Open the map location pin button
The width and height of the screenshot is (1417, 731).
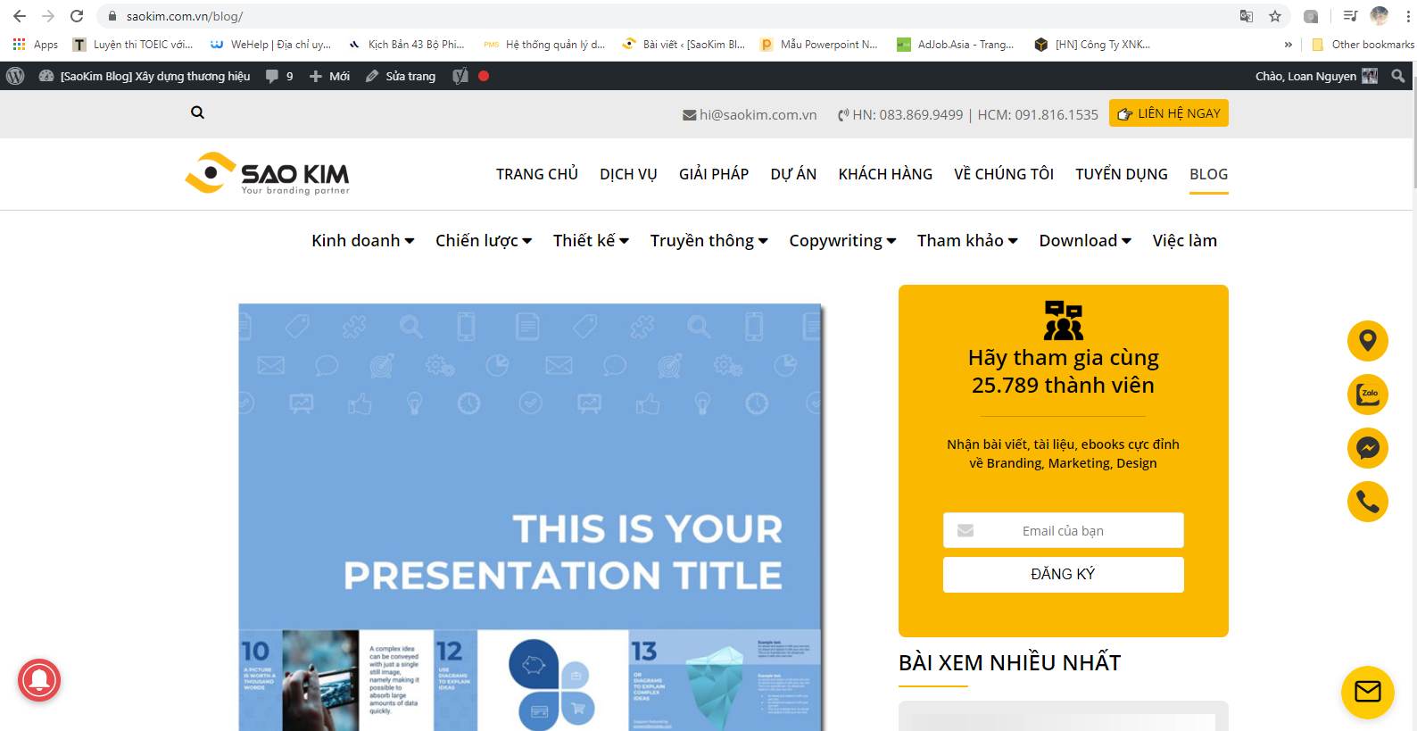point(1367,341)
